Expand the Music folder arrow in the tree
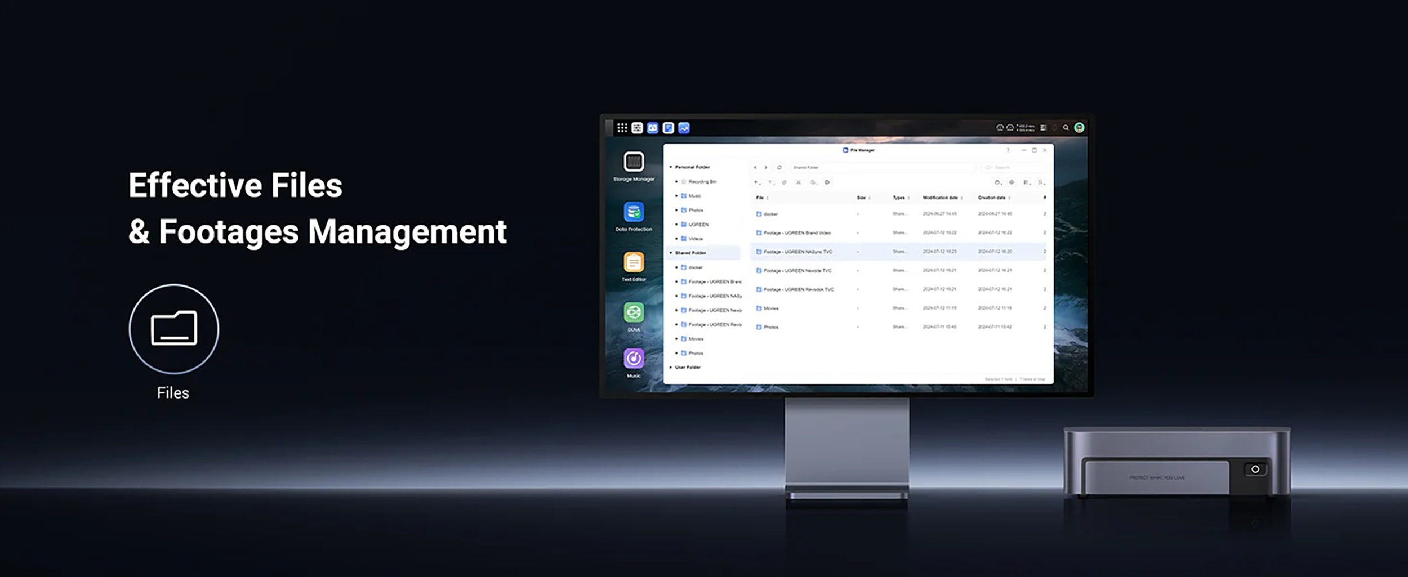The image size is (1408, 577). 676,196
